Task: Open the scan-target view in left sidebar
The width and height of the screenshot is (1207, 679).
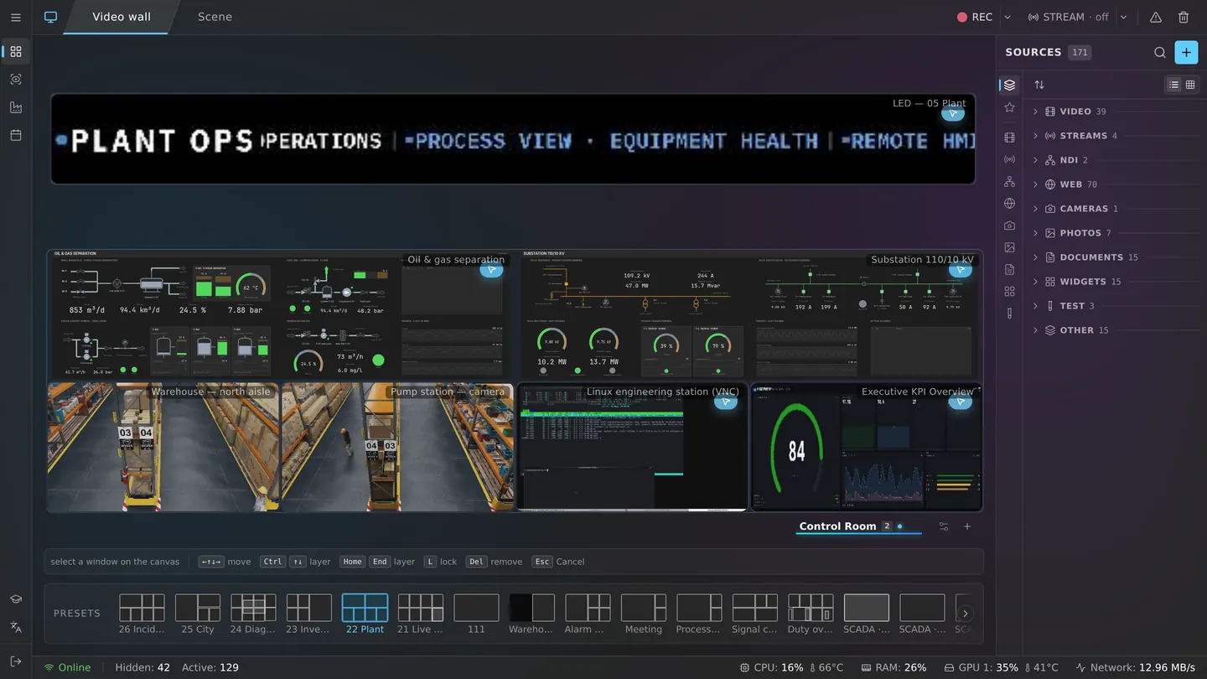Action: (16, 80)
